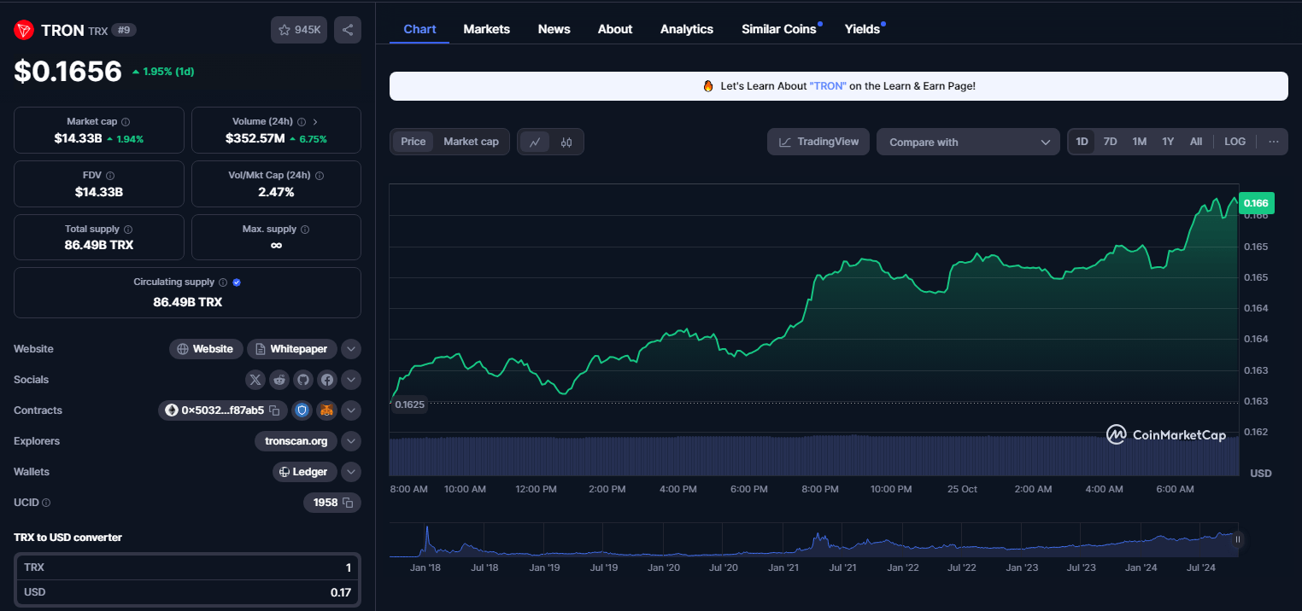Viewport: 1302px width, 611px height.
Task: Open TRON's Facebook page
Action: (x=326, y=380)
